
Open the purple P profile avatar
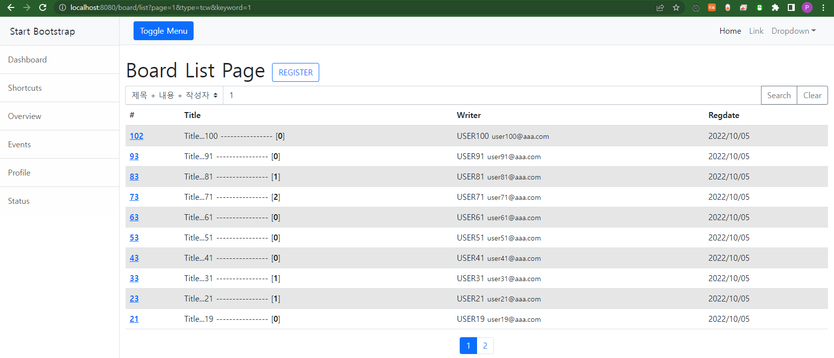coord(807,7)
